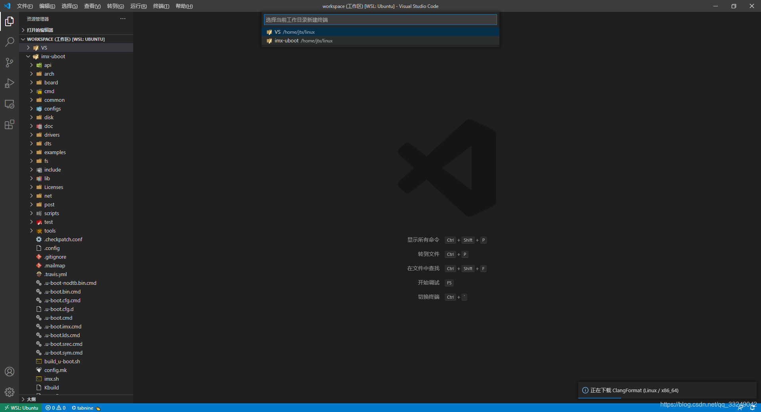Expand the drivers folder

click(76, 135)
